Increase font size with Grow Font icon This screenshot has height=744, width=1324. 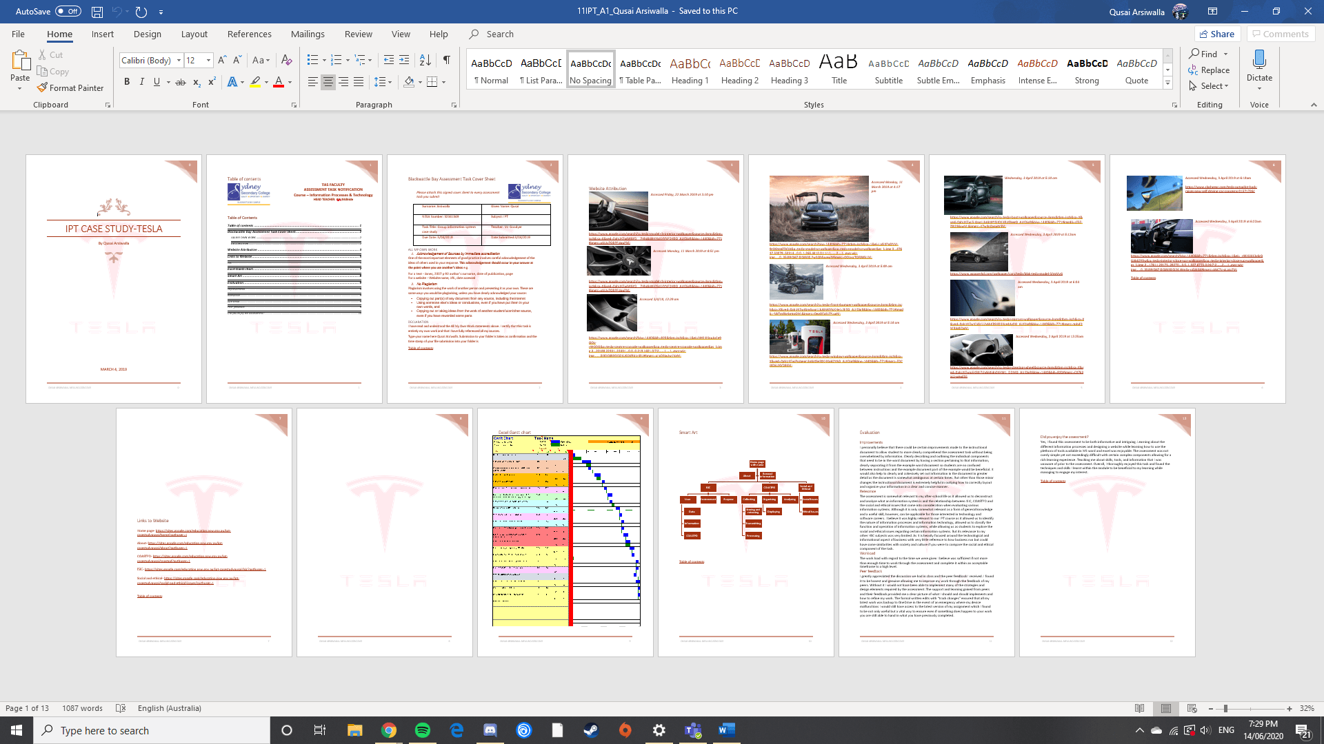pos(222,60)
